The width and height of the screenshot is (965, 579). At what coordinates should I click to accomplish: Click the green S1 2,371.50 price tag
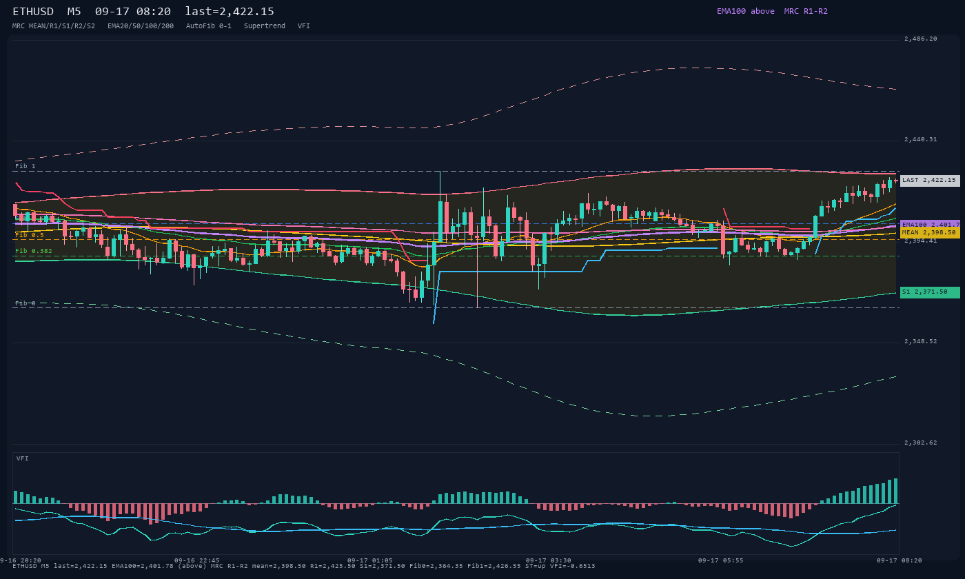(930, 292)
